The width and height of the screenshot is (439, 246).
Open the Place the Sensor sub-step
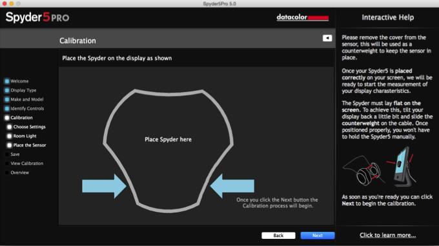click(30, 145)
